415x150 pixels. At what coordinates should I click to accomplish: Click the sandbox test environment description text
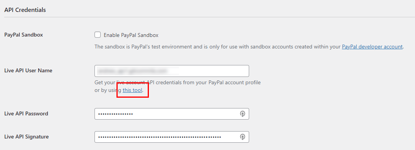click(x=249, y=47)
